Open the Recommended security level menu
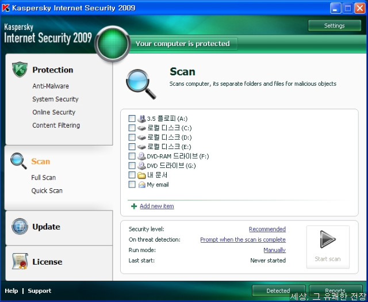 pyautogui.click(x=267, y=229)
